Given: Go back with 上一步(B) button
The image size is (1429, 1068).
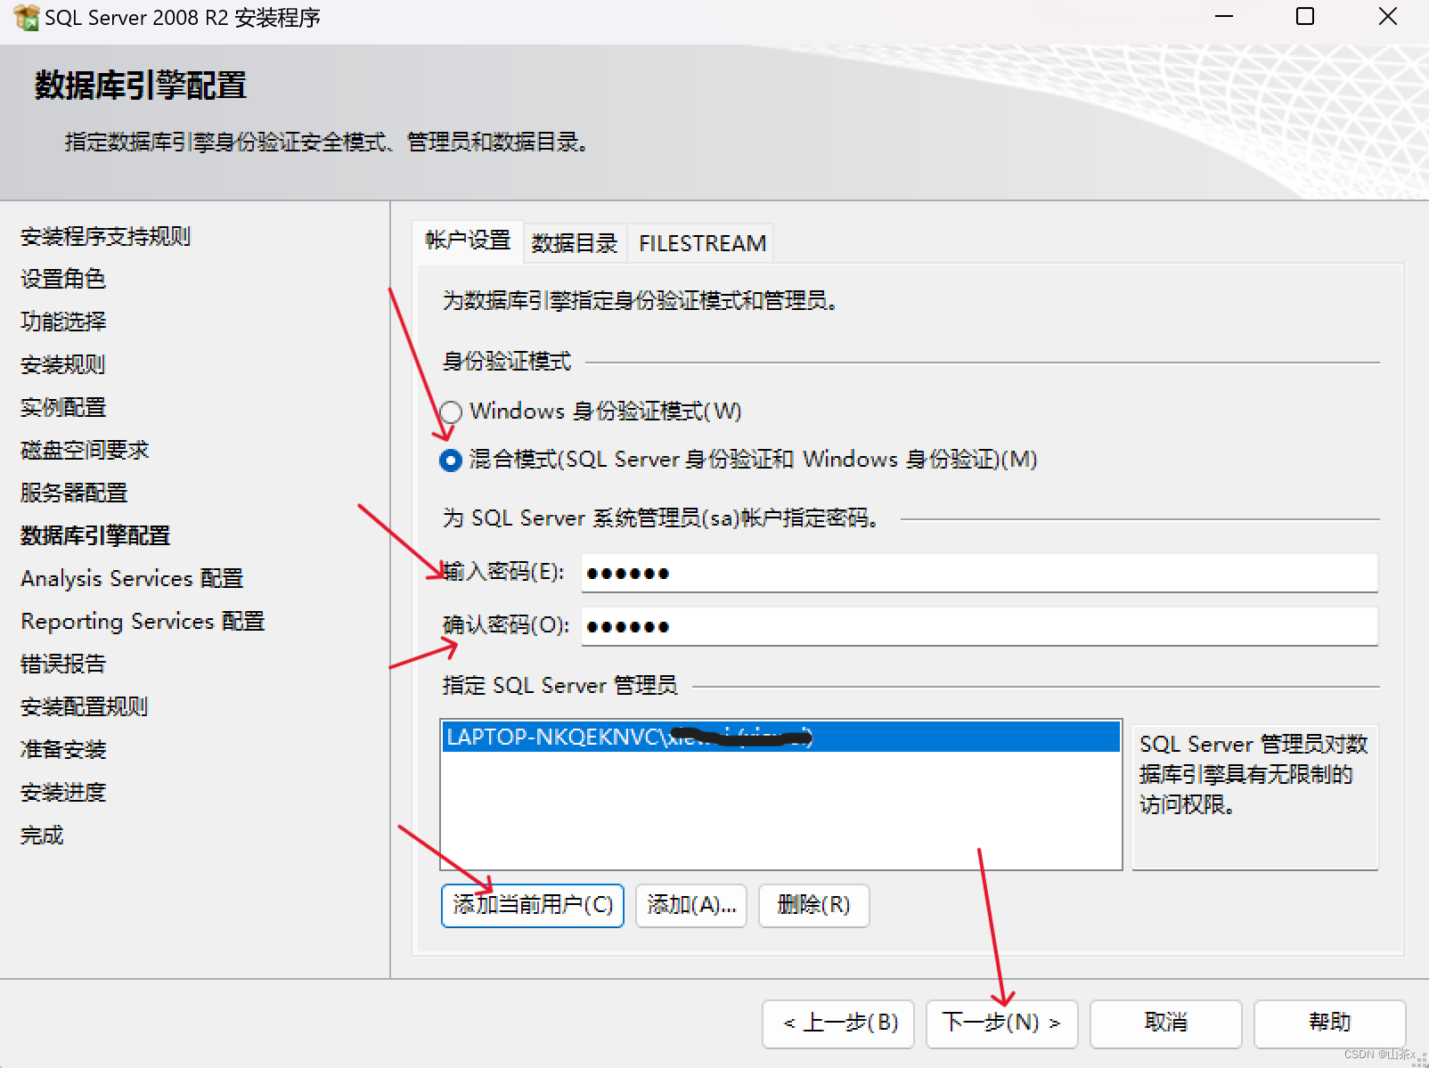Looking at the screenshot, I should coord(839,1023).
